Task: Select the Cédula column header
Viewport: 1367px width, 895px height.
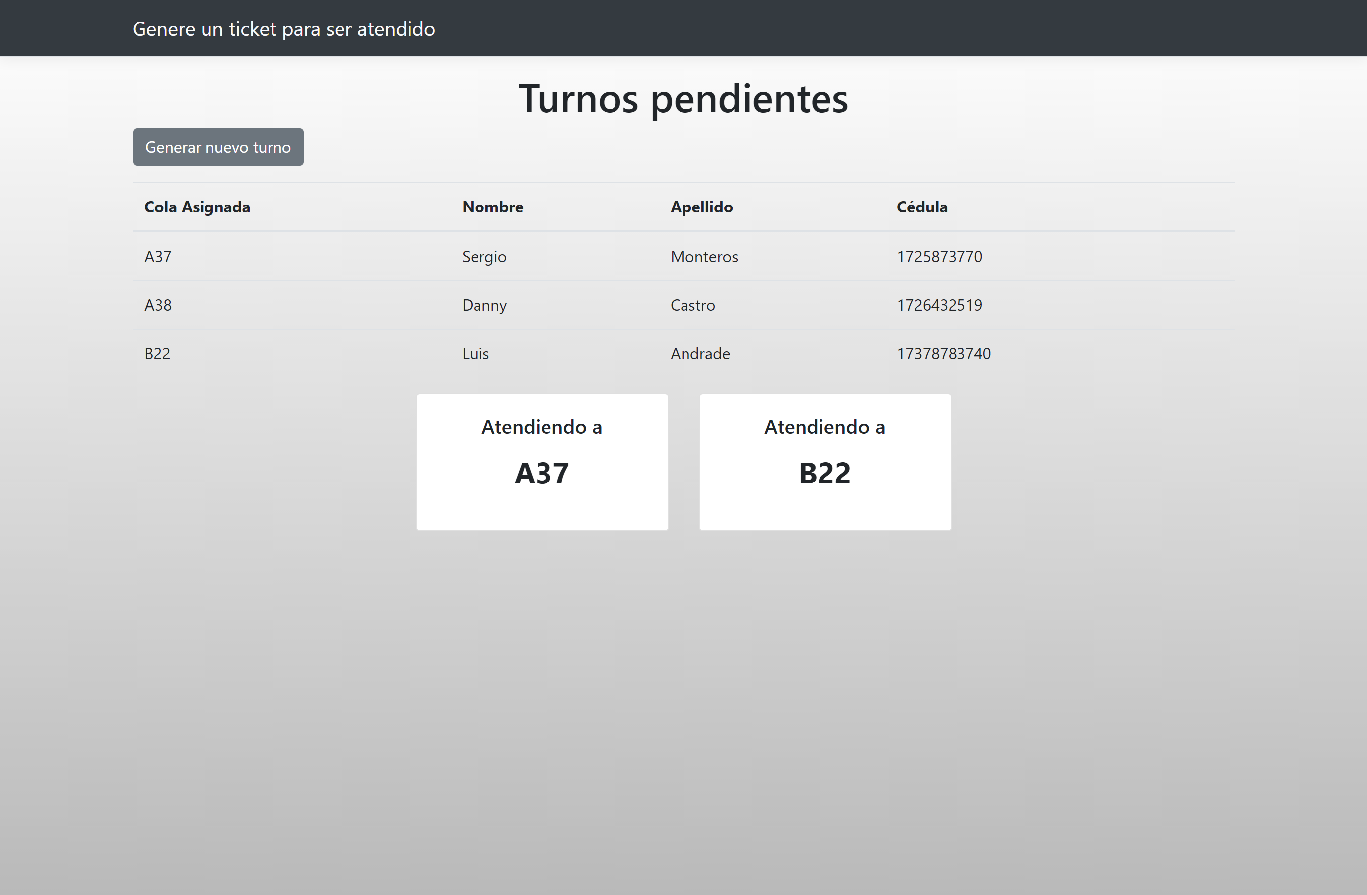Action: click(922, 207)
